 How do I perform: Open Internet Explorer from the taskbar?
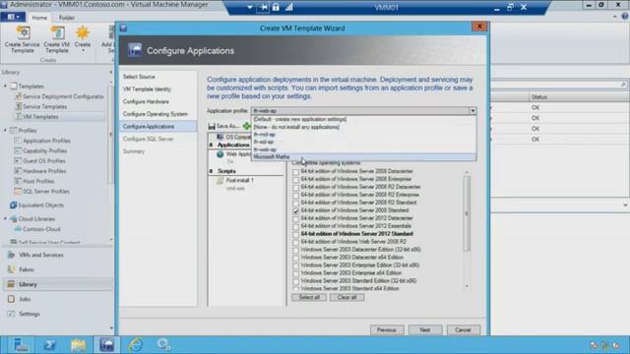pos(136,345)
